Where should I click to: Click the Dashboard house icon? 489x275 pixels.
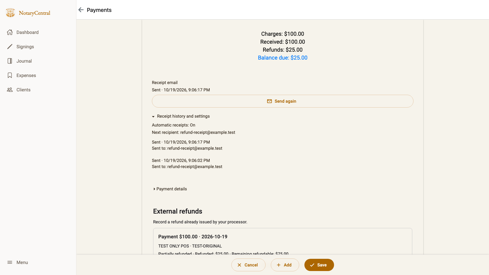10,32
